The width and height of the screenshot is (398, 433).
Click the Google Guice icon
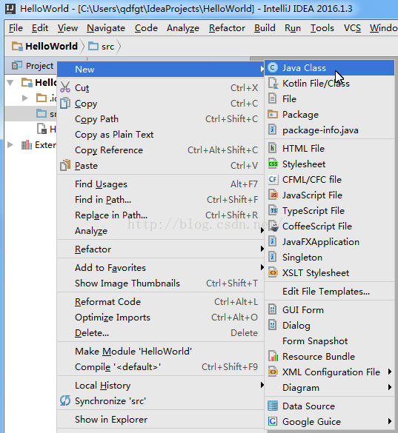click(x=273, y=421)
